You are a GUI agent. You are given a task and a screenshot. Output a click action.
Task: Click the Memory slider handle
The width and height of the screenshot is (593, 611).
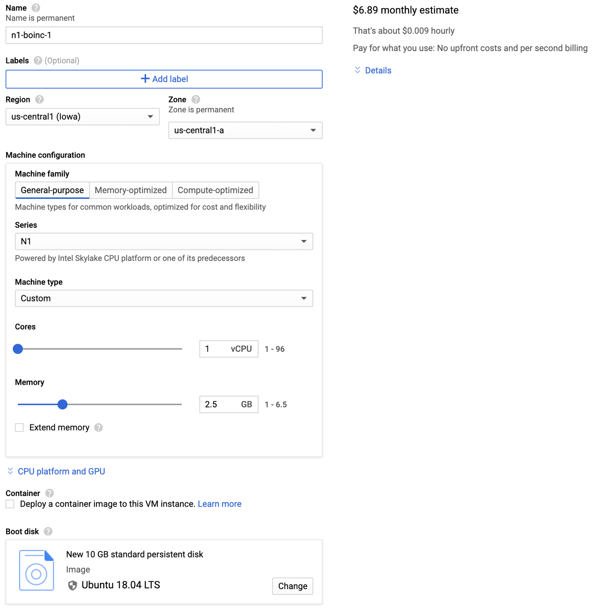[63, 404]
